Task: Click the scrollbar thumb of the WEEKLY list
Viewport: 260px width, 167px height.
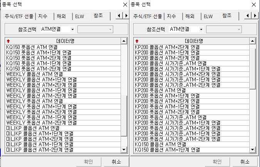Action: point(124,116)
